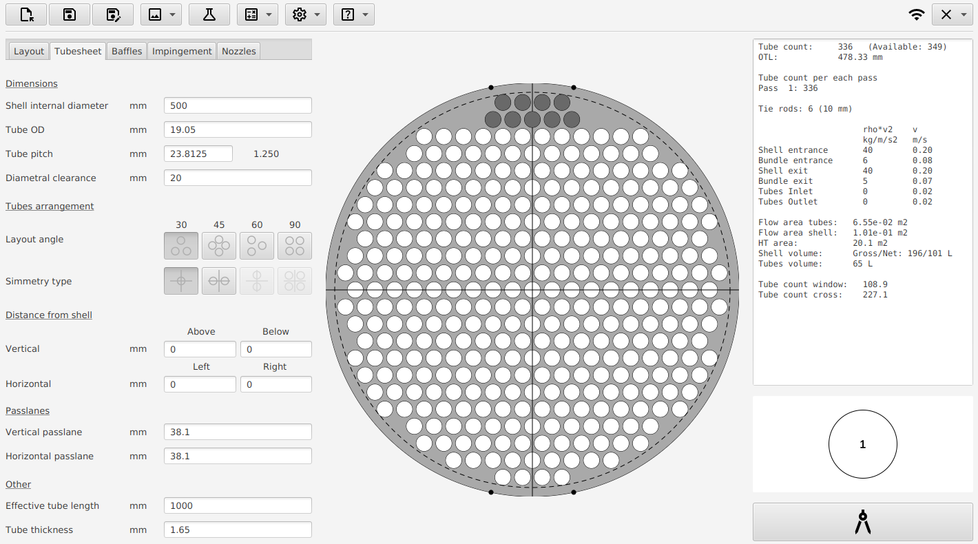
Task: Click the 'Tube count' line in results
Action: click(853, 47)
